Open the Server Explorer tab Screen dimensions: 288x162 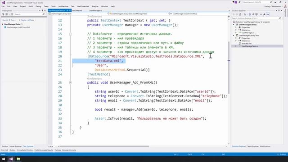[x=15, y=147]
